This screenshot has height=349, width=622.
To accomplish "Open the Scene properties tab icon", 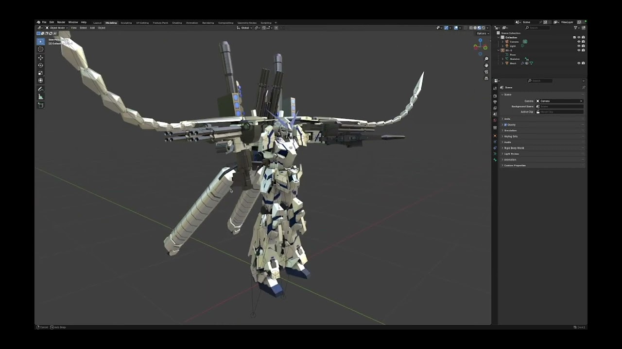I will [495, 114].
